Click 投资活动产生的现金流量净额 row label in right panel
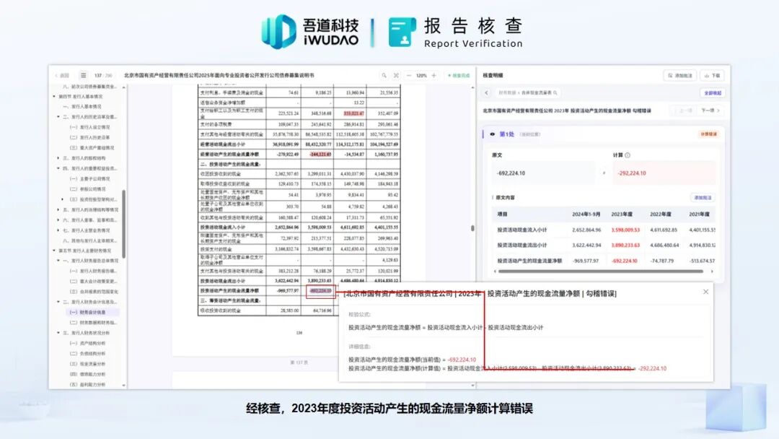This screenshot has width=779, height=439. point(529,261)
